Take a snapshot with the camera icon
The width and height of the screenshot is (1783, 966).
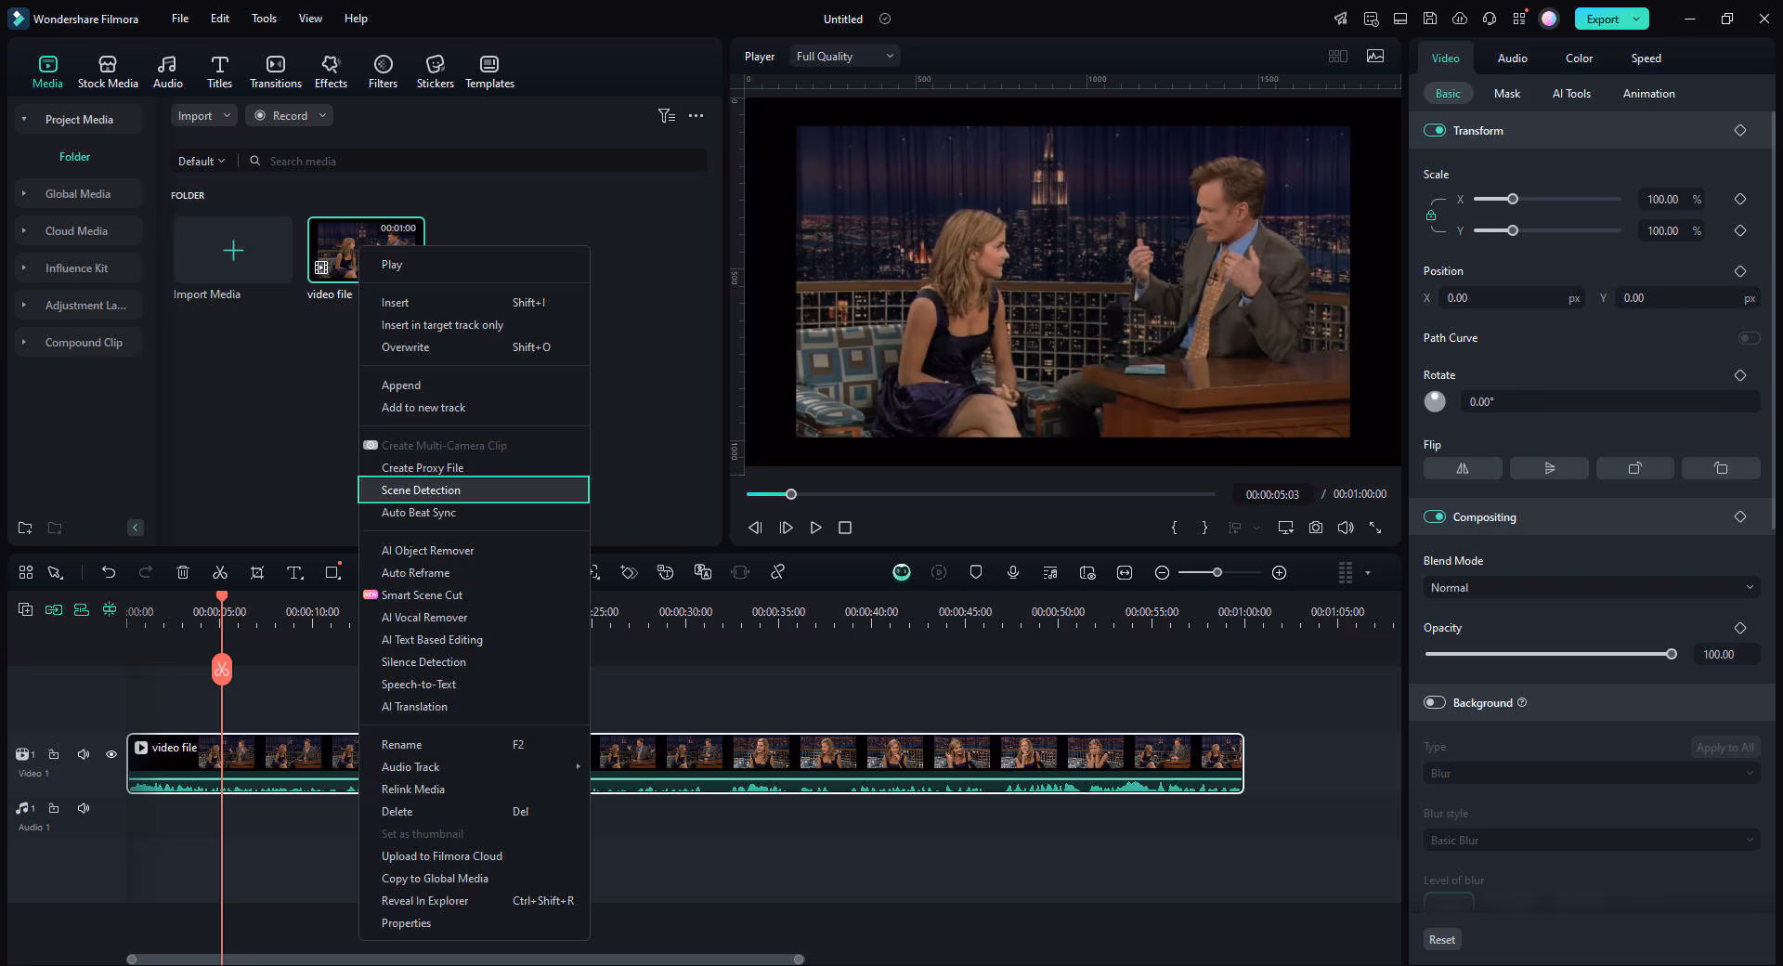[1316, 528]
